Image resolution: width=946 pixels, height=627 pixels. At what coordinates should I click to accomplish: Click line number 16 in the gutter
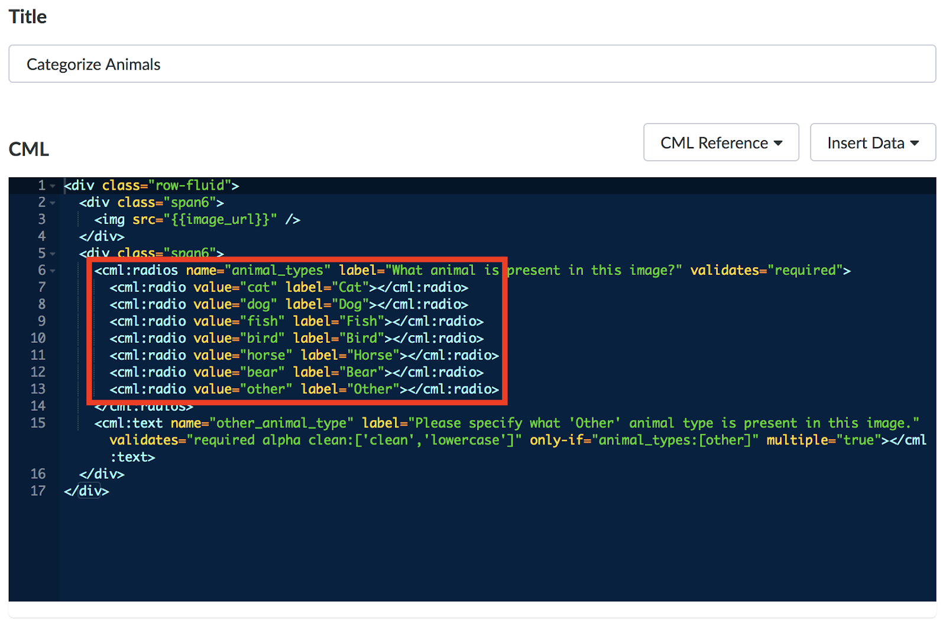38,474
